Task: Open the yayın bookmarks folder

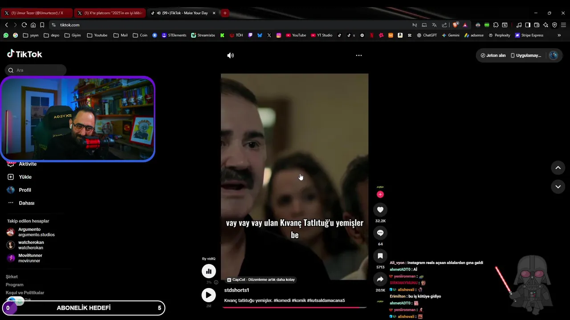Action: 31,35
